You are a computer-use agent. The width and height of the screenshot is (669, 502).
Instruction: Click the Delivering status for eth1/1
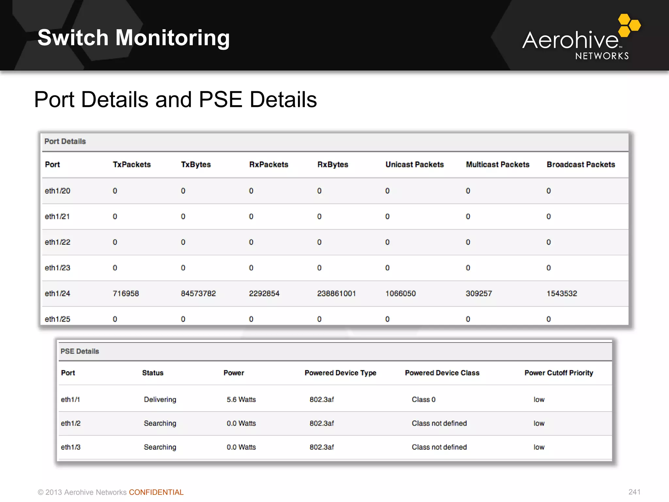160,400
